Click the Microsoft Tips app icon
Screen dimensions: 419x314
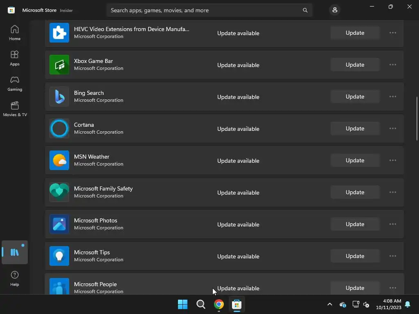tap(59, 256)
